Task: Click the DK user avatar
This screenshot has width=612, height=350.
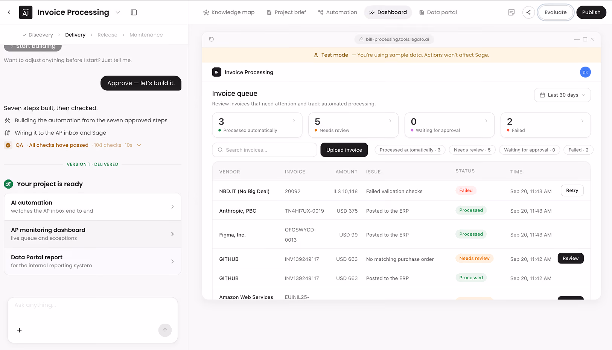Action: 585,72
